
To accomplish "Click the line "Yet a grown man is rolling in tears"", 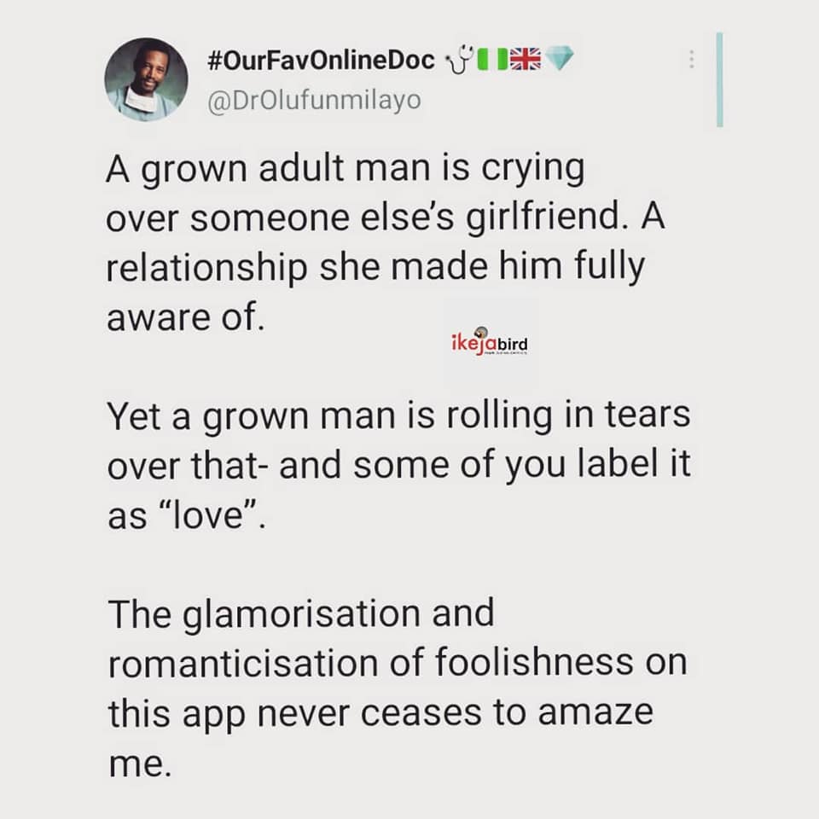I will click(x=398, y=419).
